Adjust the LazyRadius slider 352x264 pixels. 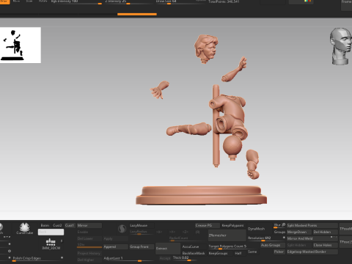(x=142, y=232)
